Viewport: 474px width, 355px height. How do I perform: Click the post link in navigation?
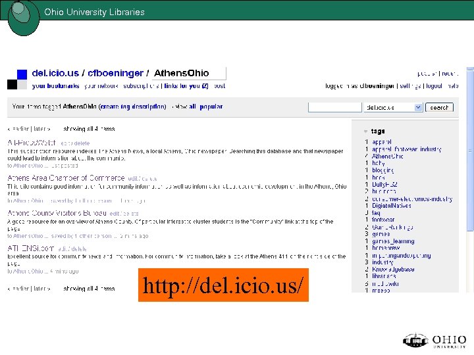click(219, 86)
